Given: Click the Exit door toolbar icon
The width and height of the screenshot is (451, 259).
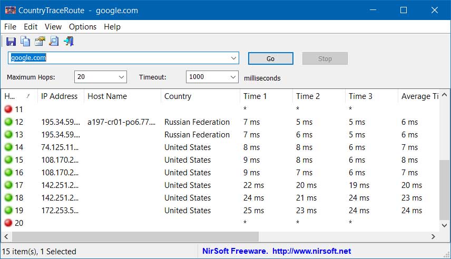Looking at the screenshot, I should click(68, 42).
